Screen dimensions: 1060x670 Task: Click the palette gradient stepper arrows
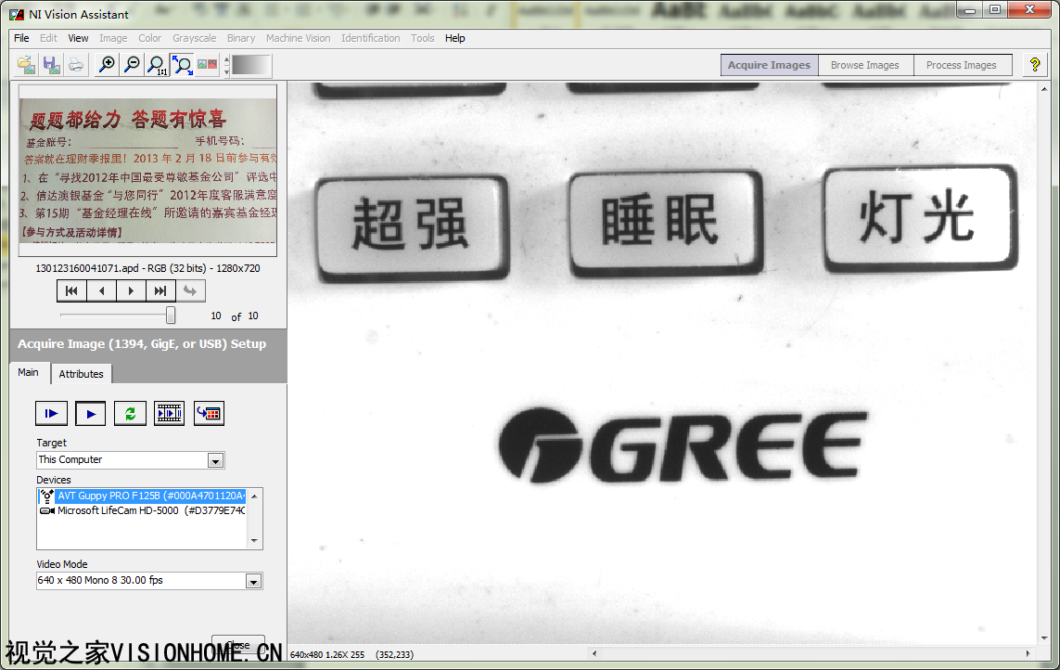tap(226, 65)
